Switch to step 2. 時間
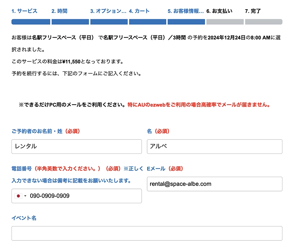 (59, 11)
